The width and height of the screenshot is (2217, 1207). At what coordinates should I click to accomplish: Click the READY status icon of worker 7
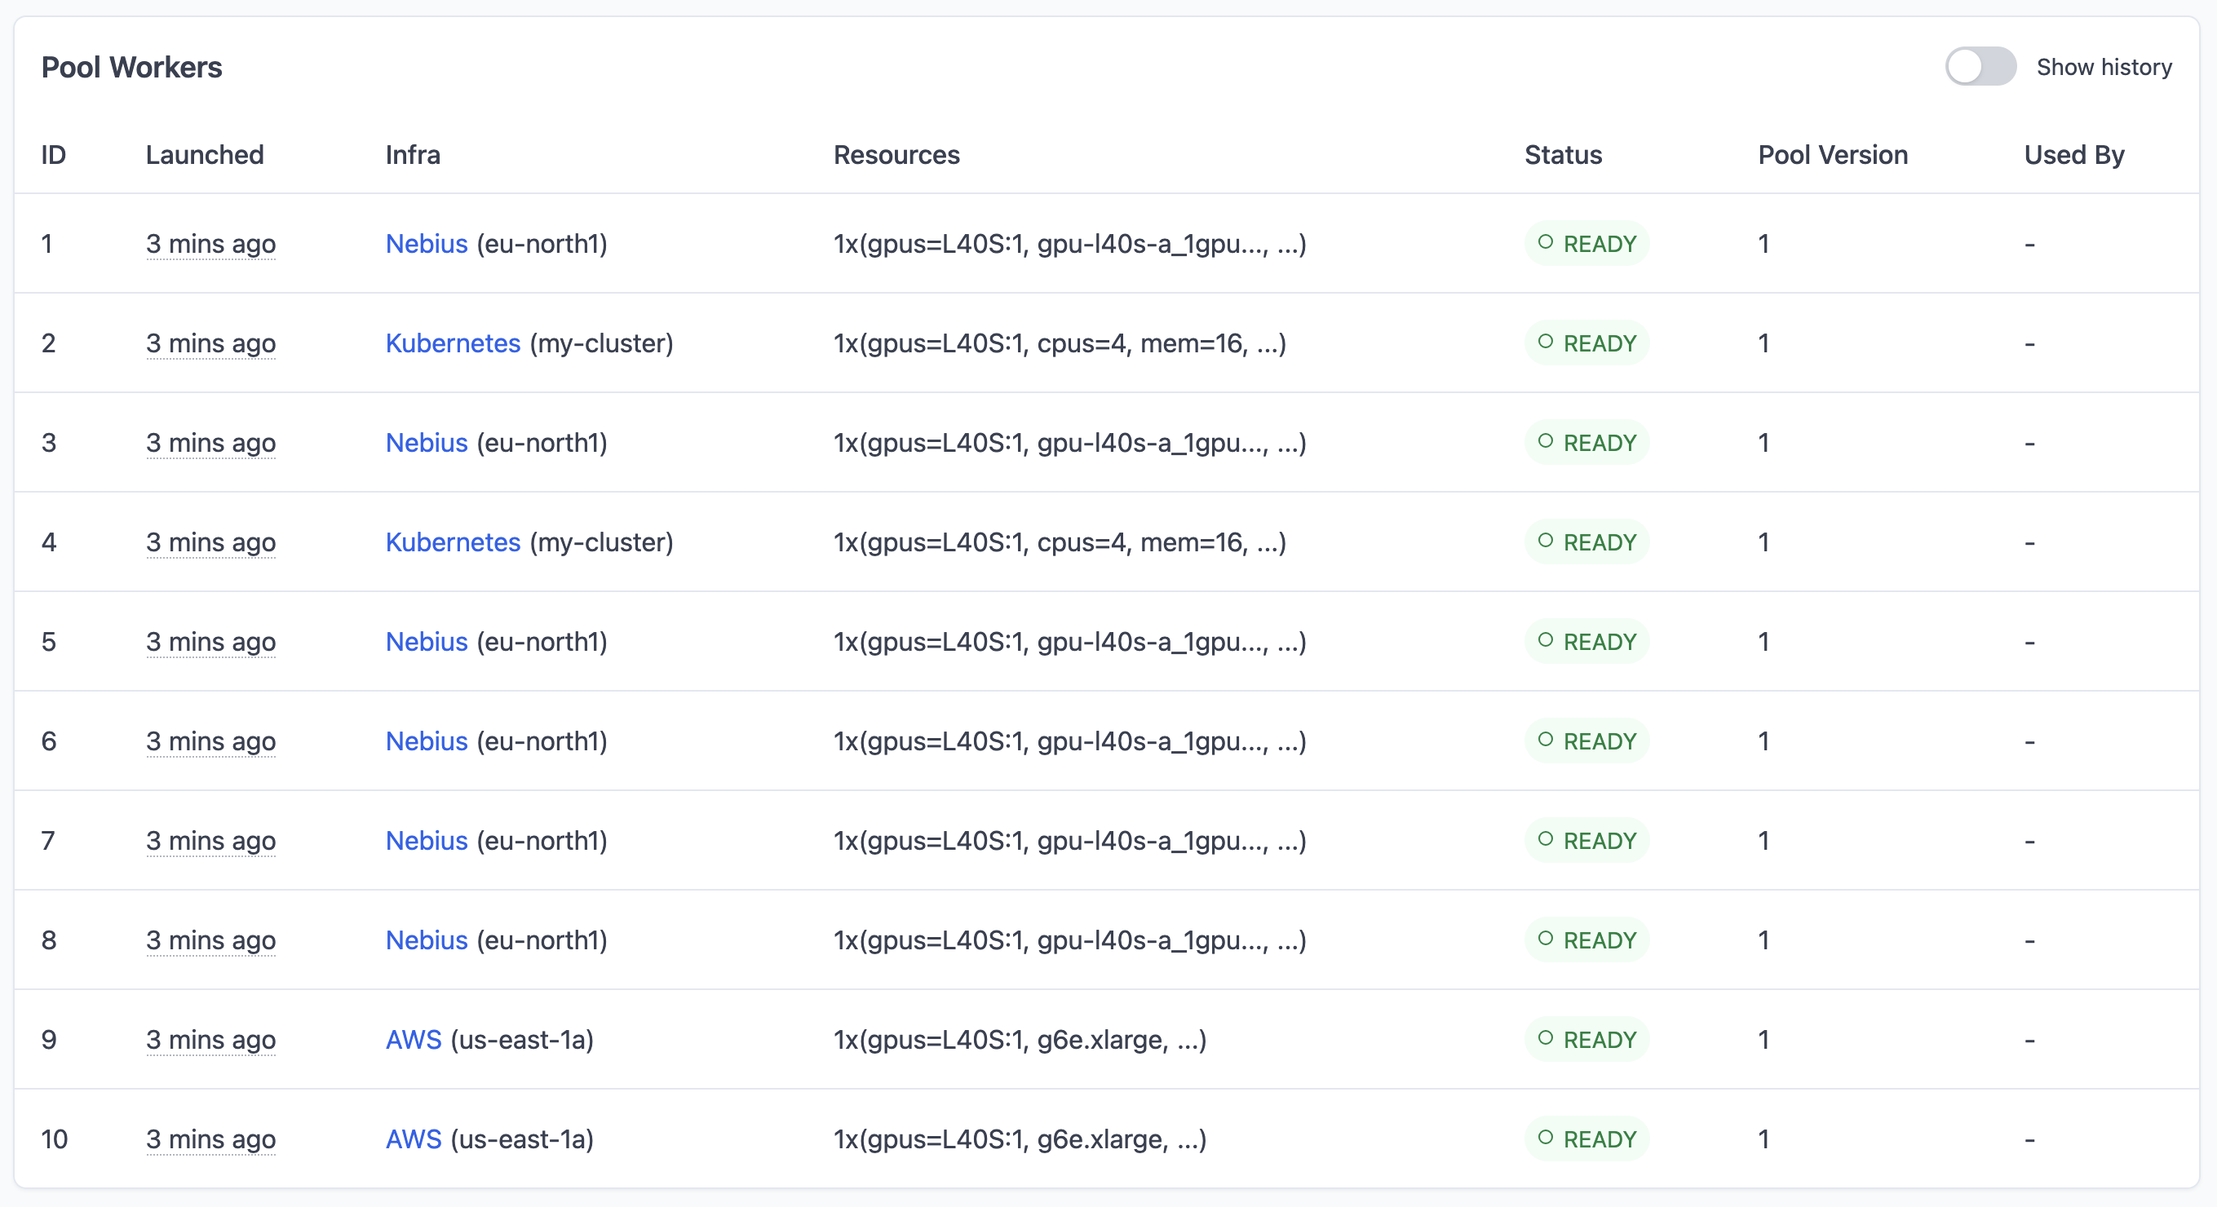(x=1546, y=839)
